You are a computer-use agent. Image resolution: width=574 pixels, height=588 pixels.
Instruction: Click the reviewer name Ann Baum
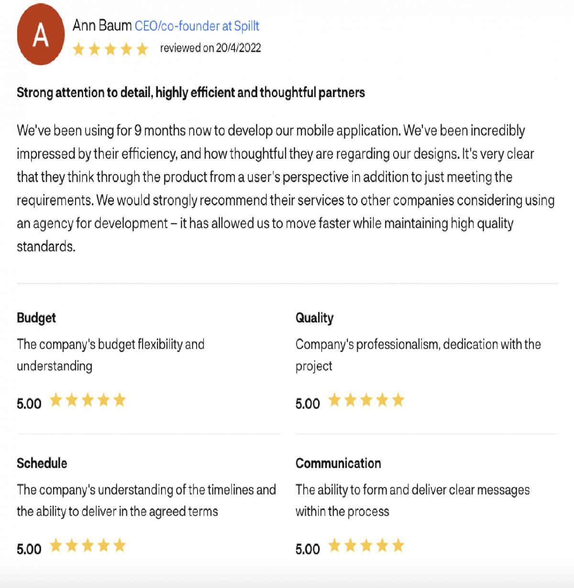tap(102, 25)
